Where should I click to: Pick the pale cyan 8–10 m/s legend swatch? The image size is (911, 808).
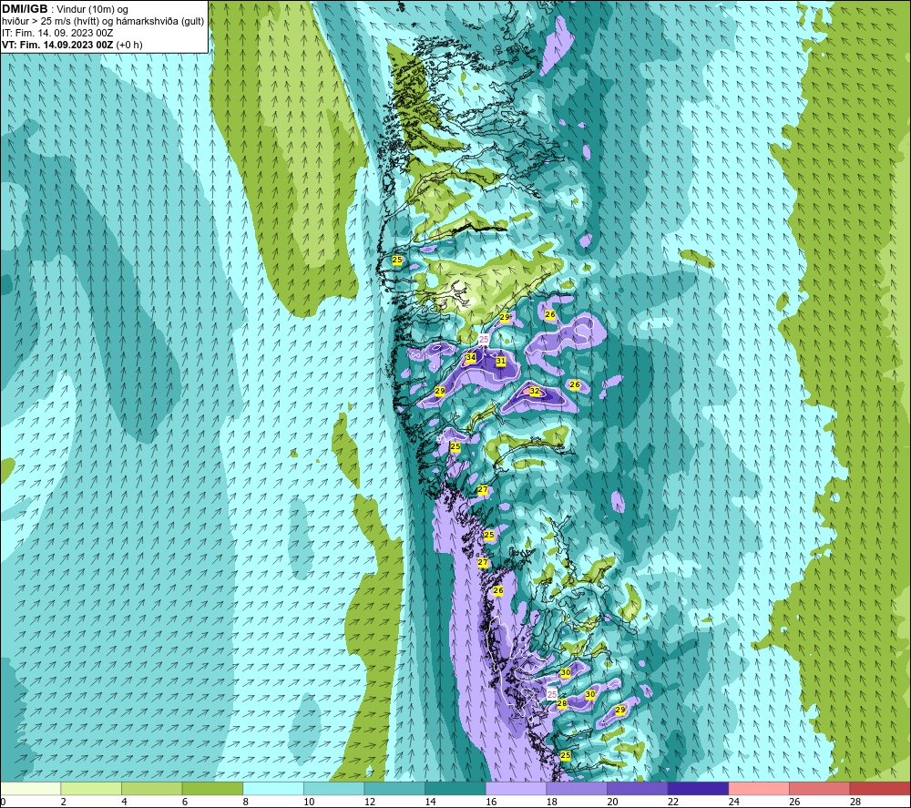273,788
